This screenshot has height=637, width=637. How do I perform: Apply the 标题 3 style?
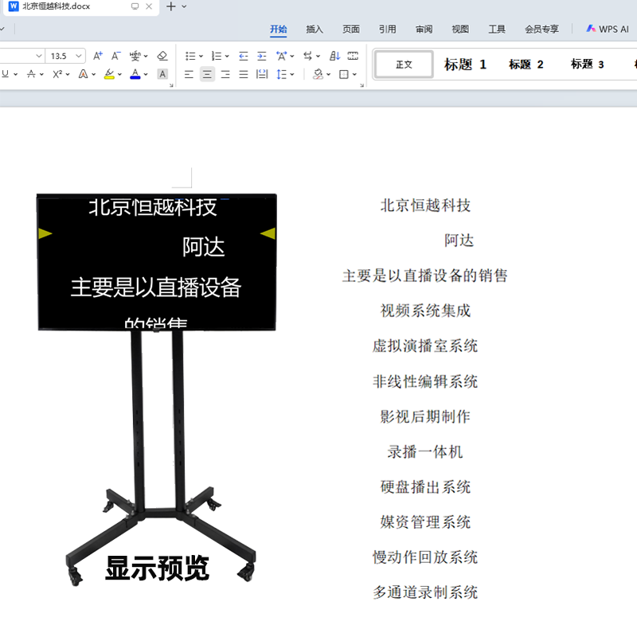(588, 64)
